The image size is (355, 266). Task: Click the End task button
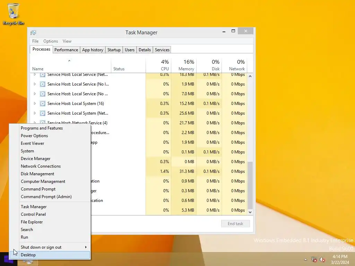tap(235, 224)
